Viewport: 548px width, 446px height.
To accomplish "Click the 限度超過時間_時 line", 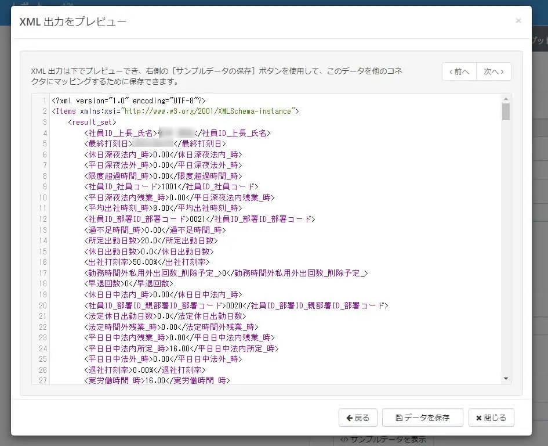I will point(163,176).
